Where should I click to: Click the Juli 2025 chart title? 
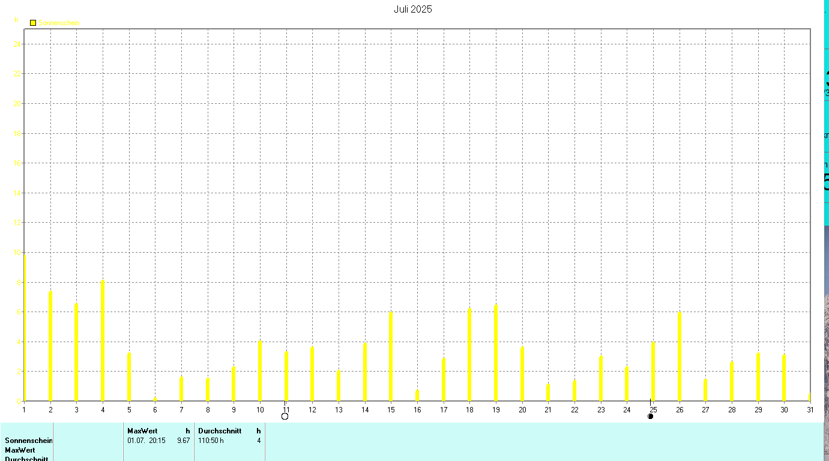pos(413,9)
